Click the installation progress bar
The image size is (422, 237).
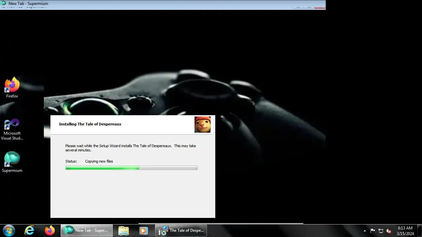131,168
